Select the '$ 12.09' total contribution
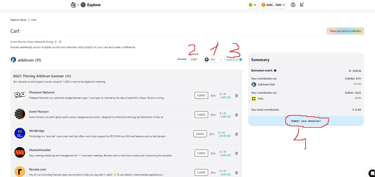Image resolution: width=375 pixels, height=177 pixels. 357,110
